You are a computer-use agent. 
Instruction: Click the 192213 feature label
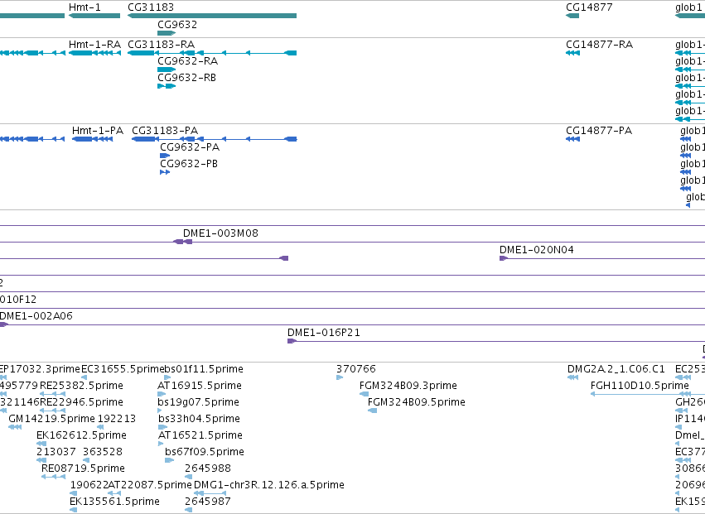[x=117, y=419]
